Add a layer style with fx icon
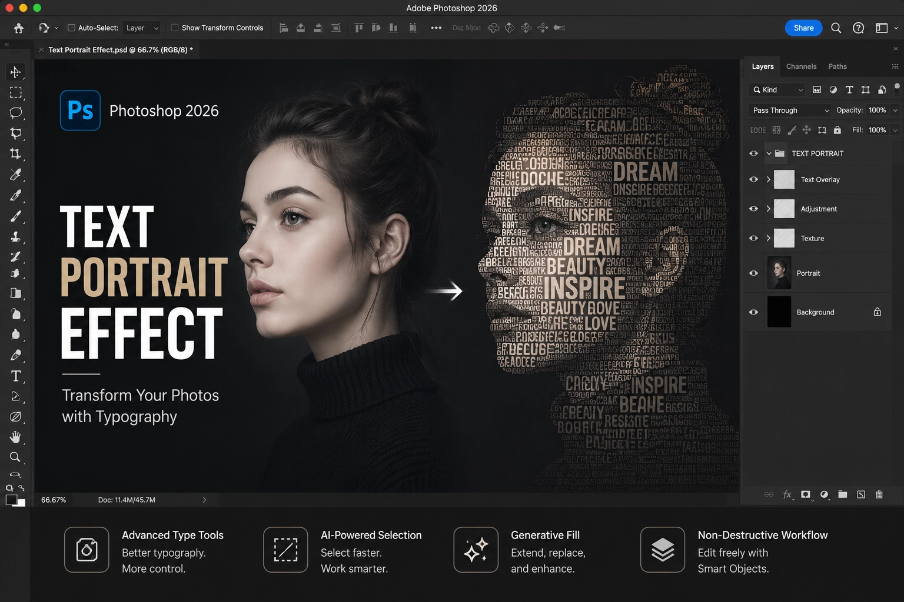Viewport: 904px width, 602px height. pyautogui.click(x=787, y=494)
